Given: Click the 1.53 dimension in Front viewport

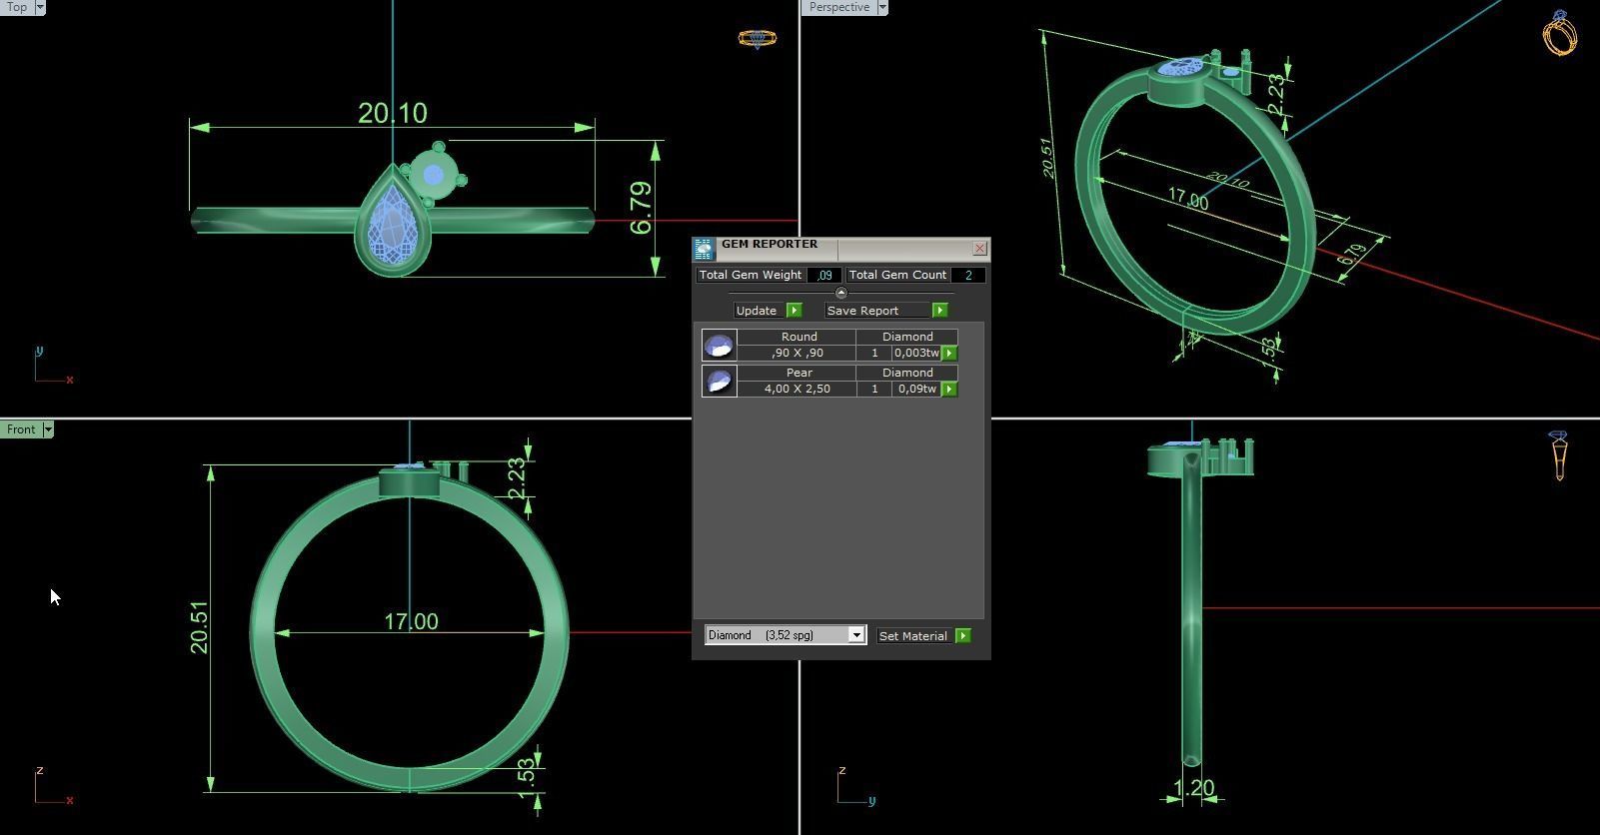Looking at the screenshot, I should [x=527, y=779].
